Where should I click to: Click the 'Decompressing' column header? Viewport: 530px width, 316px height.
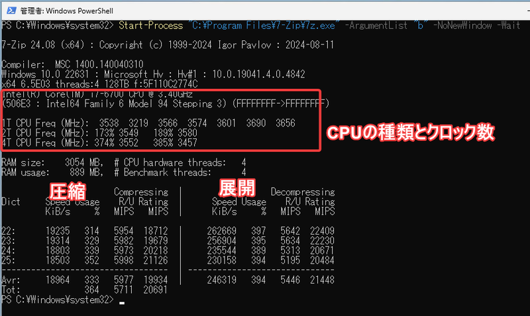[x=303, y=192]
